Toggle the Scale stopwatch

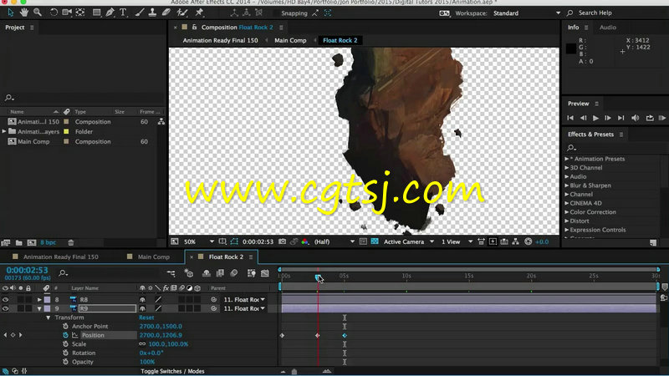coord(65,344)
